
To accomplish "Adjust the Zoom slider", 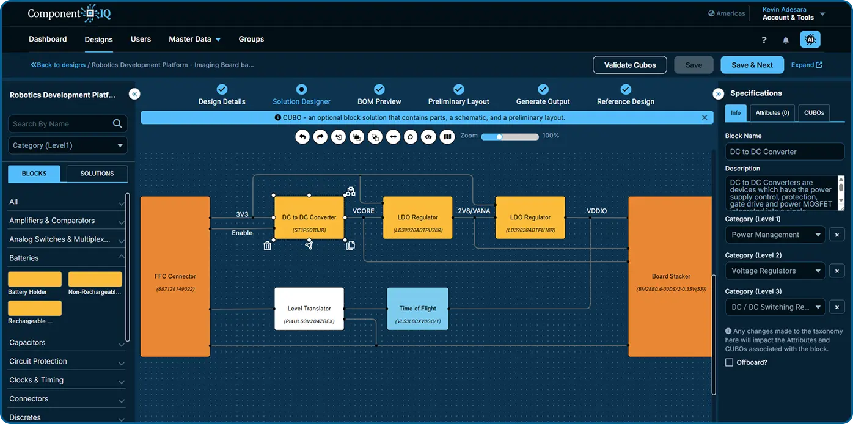I will [510, 137].
